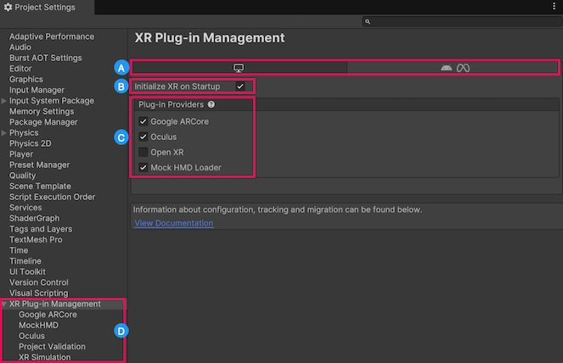Open the three-dot options menu

coord(554,7)
